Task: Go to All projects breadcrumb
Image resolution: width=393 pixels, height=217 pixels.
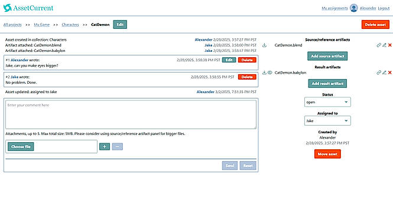Action: coord(12,25)
